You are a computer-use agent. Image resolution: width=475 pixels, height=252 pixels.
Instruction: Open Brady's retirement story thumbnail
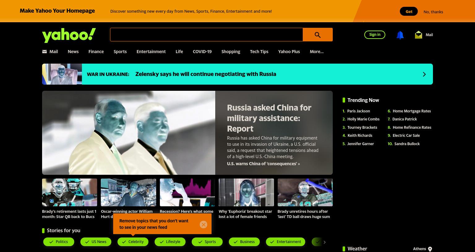(70, 192)
